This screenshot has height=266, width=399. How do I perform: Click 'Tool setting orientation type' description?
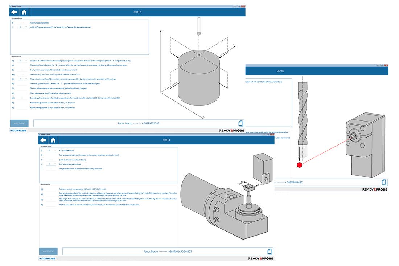point(70,164)
